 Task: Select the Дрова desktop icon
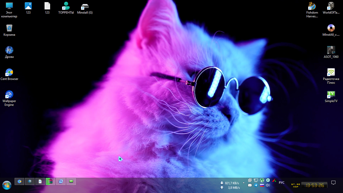tap(9, 51)
